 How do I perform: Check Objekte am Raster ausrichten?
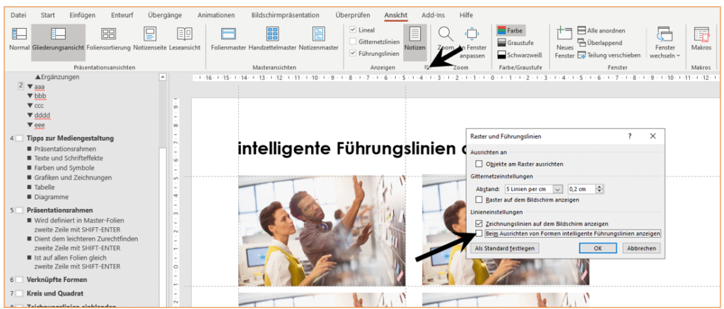point(479,164)
